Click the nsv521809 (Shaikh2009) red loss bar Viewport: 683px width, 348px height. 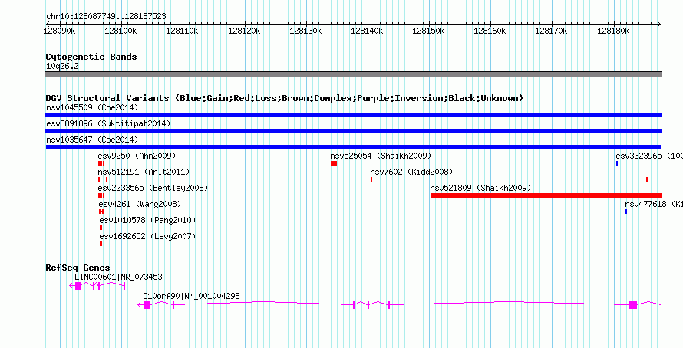point(546,195)
